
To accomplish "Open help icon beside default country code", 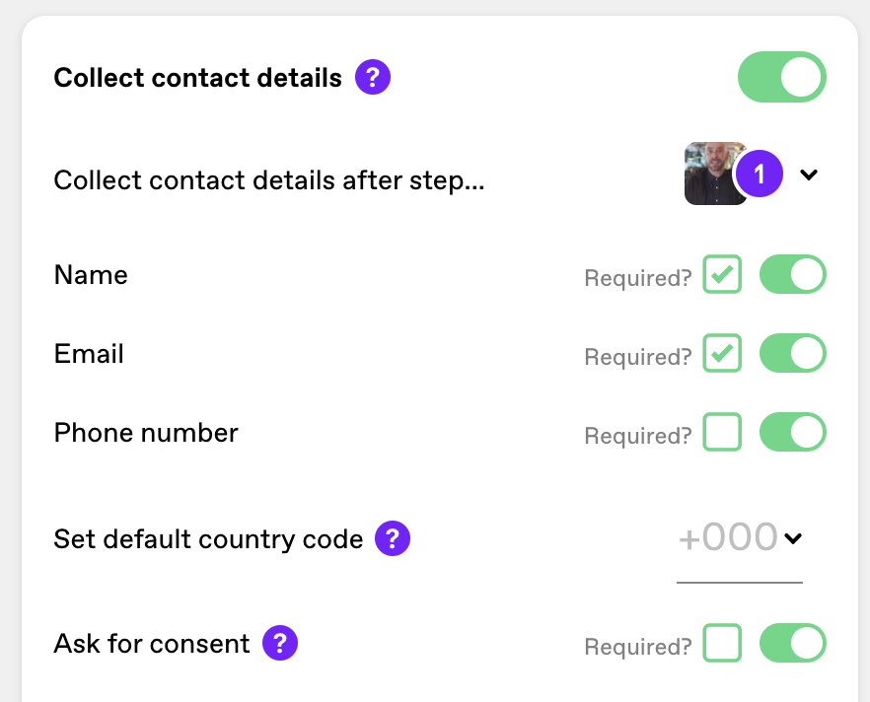I will (x=393, y=538).
